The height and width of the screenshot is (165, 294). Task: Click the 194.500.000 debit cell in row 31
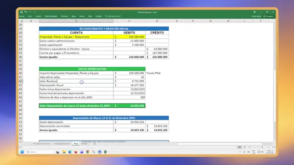point(129,37)
